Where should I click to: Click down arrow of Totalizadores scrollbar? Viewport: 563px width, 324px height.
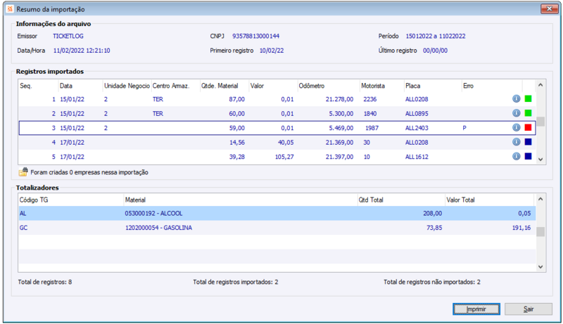point(540,267)
